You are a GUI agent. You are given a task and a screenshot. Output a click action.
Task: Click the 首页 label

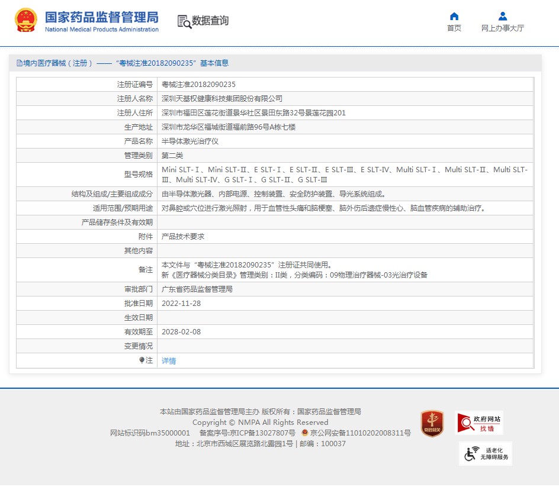(x=454, y=28)
